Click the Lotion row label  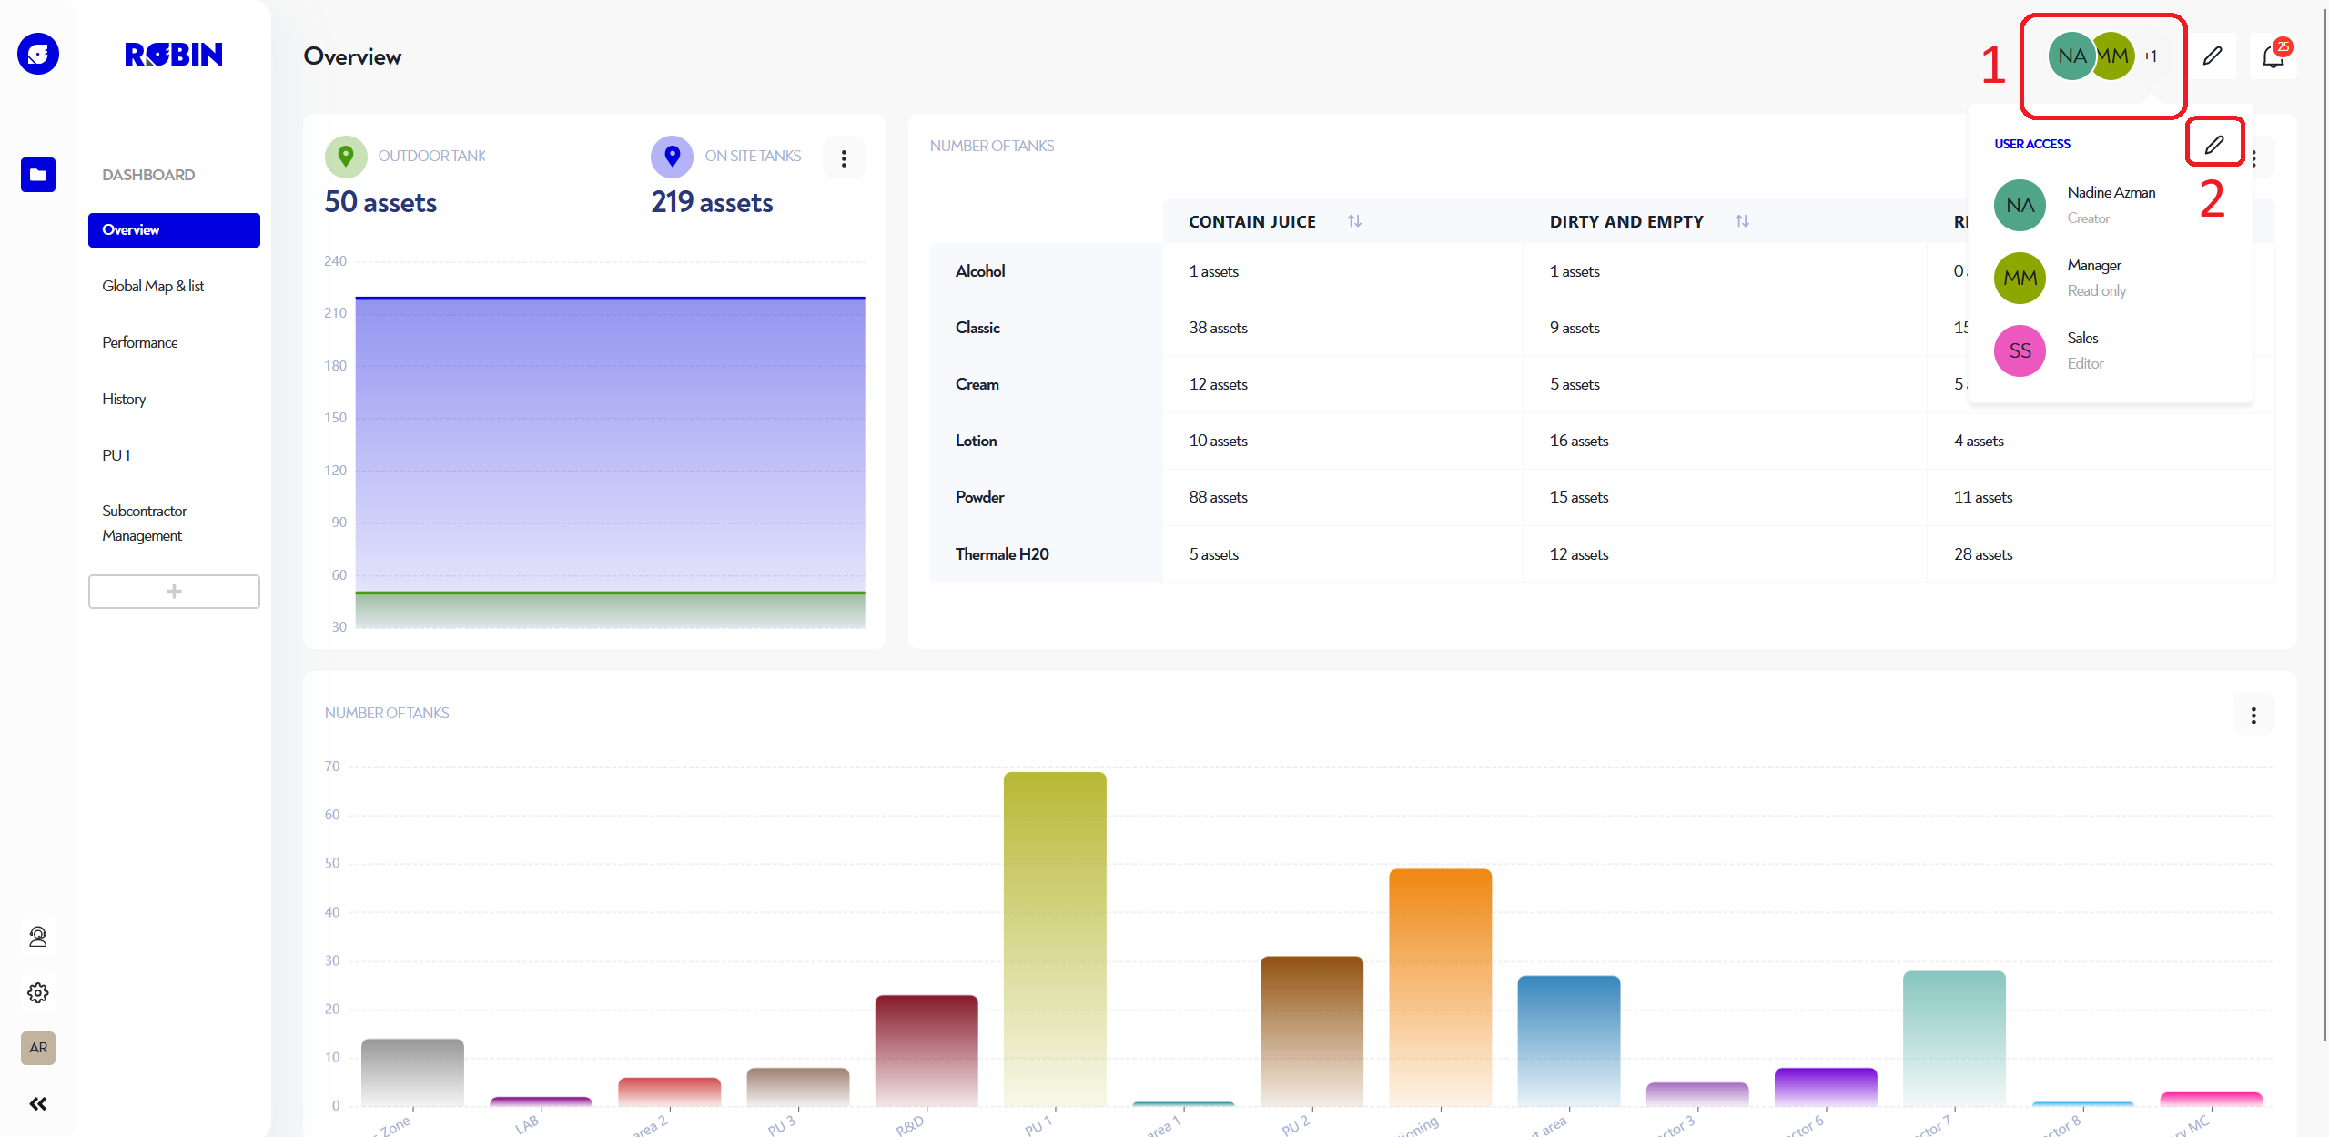(x=977, y=441)
